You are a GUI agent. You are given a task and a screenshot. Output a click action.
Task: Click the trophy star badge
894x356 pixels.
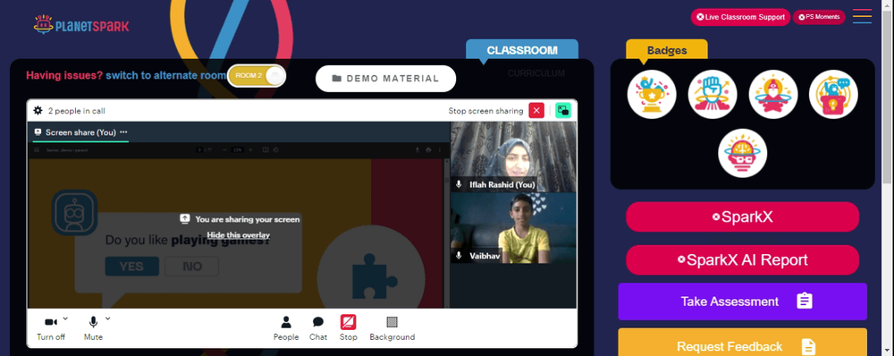tap(652, 94)
